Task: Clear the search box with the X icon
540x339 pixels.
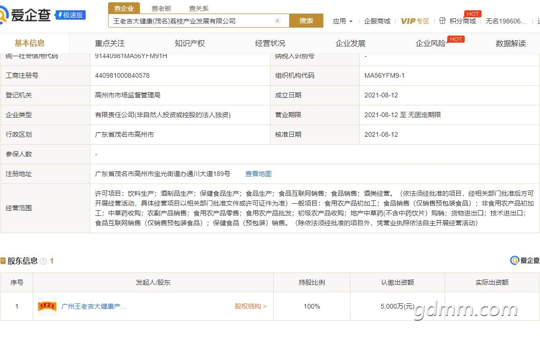Action: tap(277, 21)
